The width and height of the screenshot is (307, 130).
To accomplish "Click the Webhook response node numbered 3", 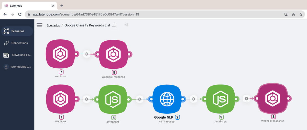I will point(272,99).
